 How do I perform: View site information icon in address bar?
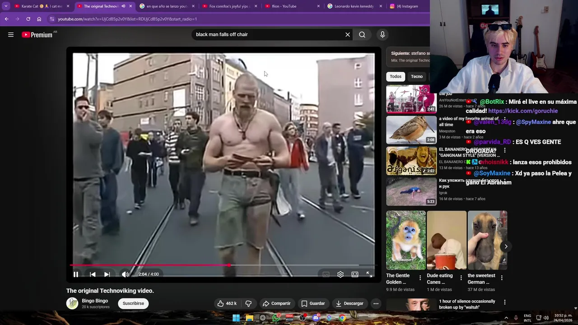(52, 19)
